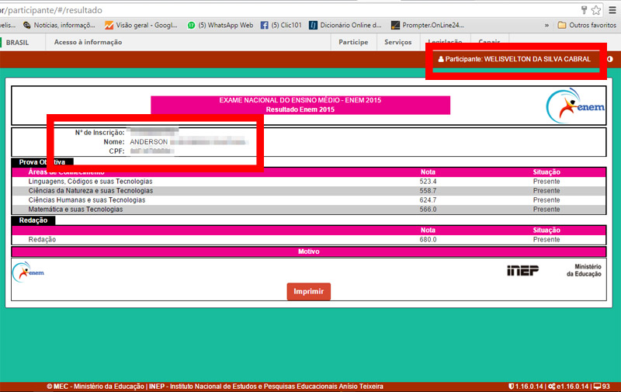This screenshot has width=621, height=392.
Task: Click Nota header in Prova Objetiva table
Action: (x=428, y=172)
